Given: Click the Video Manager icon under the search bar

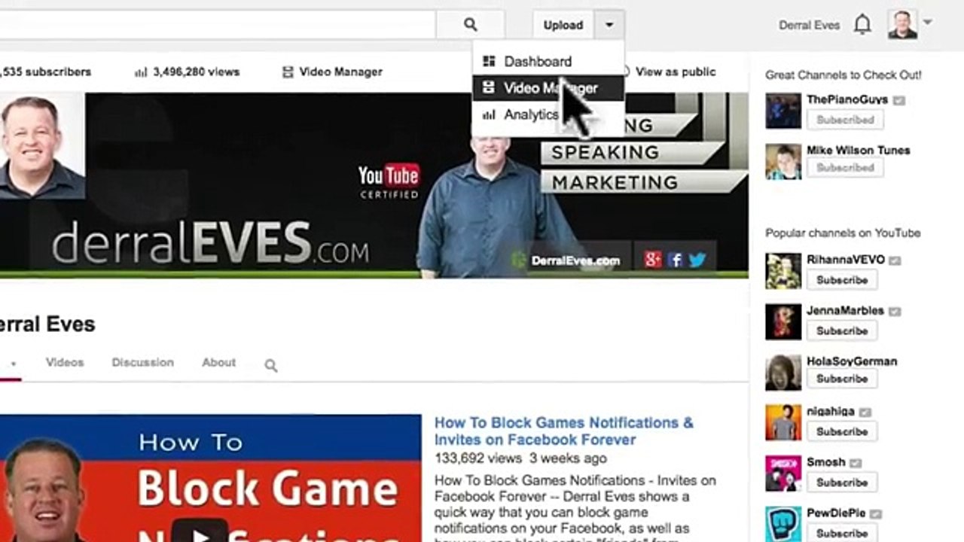Looking at the screenshot, I should (x=288, y=72).
